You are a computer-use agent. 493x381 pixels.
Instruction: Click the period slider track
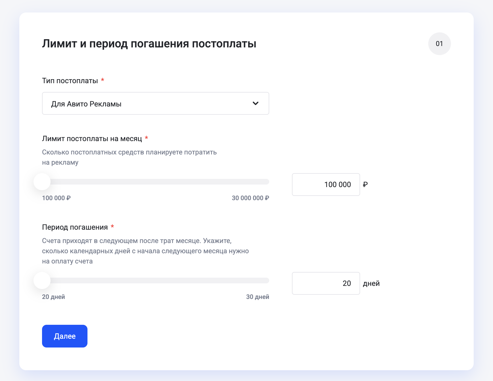tap(156, 280)
